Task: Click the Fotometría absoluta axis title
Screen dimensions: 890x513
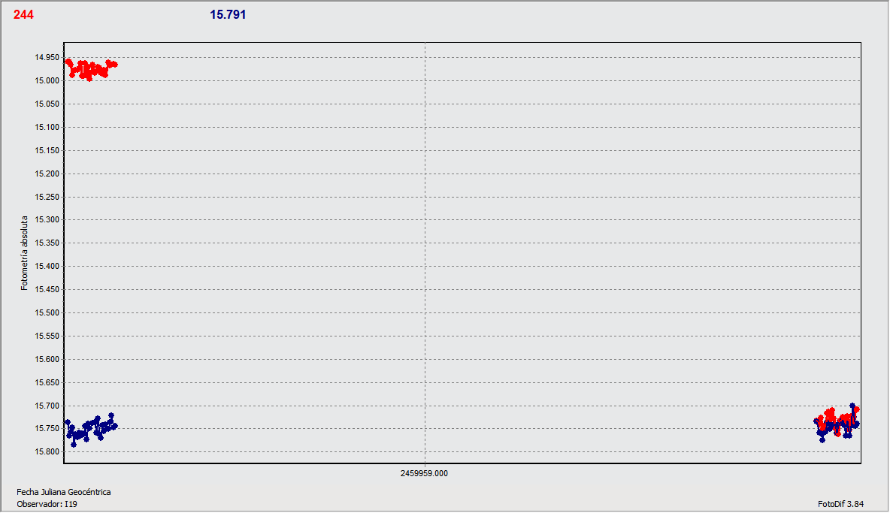Action: (x=24, y=255)
